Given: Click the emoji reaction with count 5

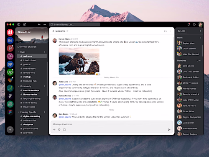Looking at the screenshot, I should coord(97,74).
